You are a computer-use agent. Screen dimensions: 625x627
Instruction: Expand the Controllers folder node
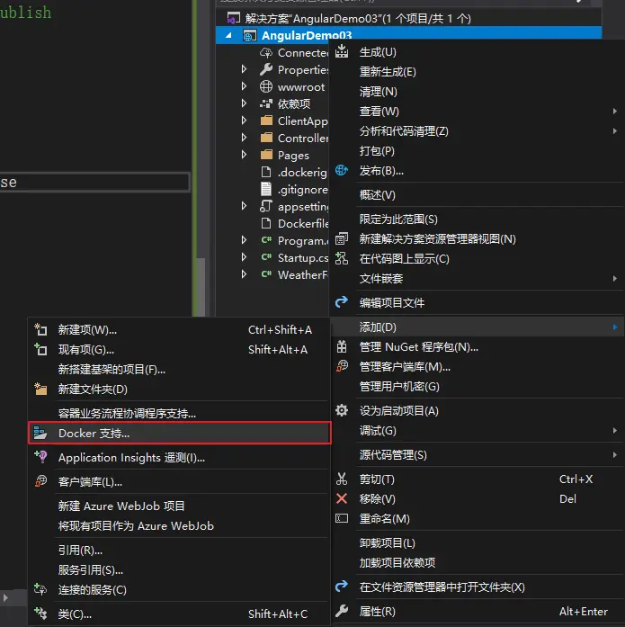(244, 138)
